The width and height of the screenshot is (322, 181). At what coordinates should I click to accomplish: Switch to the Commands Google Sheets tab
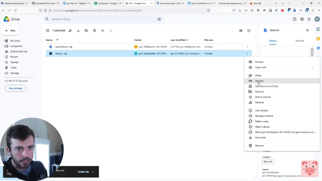coord(108,3)
